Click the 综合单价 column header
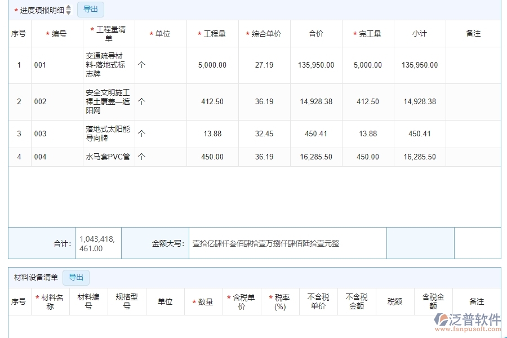Screen dimensions: 507x338 265,34
